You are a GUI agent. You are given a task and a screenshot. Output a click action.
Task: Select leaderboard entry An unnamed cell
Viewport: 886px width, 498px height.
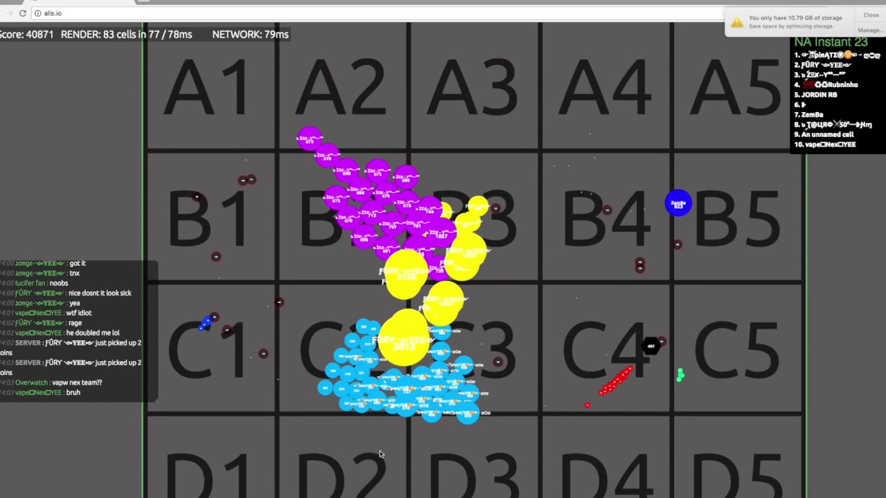click(x=824, y=134)
